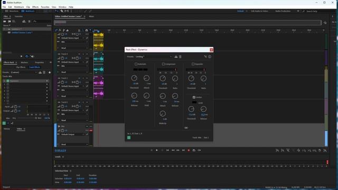Toggle loop playback in Files panel
The image size is (338, 190).
coord(27,56)
